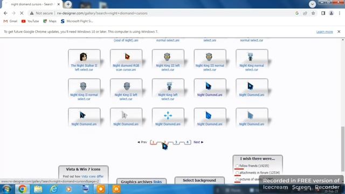Image resolution: width=345 pixels, height=194 pixels.
Task: Click the share page icon
Action: point(305,13)
